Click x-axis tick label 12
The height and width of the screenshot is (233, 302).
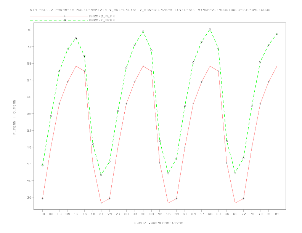tap(76, 214)
